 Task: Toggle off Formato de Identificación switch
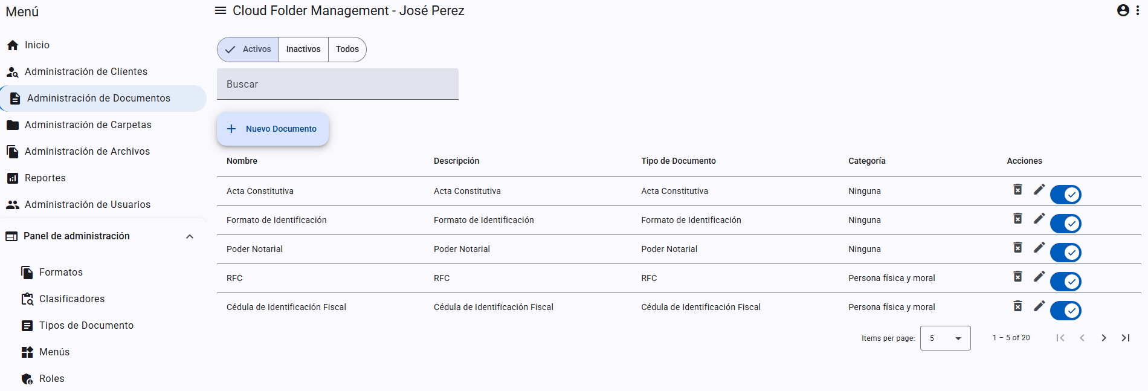(1066, 224)
